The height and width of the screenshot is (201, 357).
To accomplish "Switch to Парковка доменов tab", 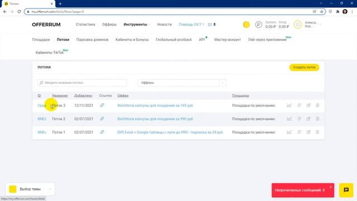I will tap(92, 40).
